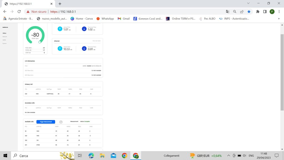This screenshot has width=284, height=160.
Task: Click the zoom magnifier icon in address bar
Action: point(235,12)
